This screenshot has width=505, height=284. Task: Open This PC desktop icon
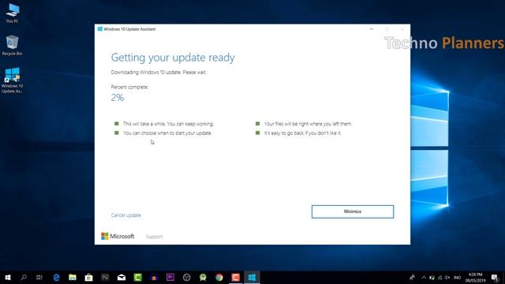click(x=13, y=13)
